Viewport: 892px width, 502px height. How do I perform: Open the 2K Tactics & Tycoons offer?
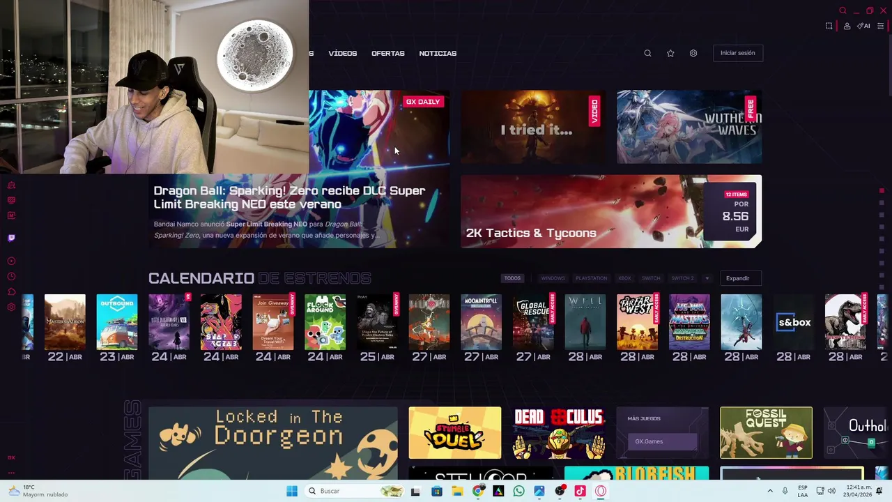coord(611,211)
